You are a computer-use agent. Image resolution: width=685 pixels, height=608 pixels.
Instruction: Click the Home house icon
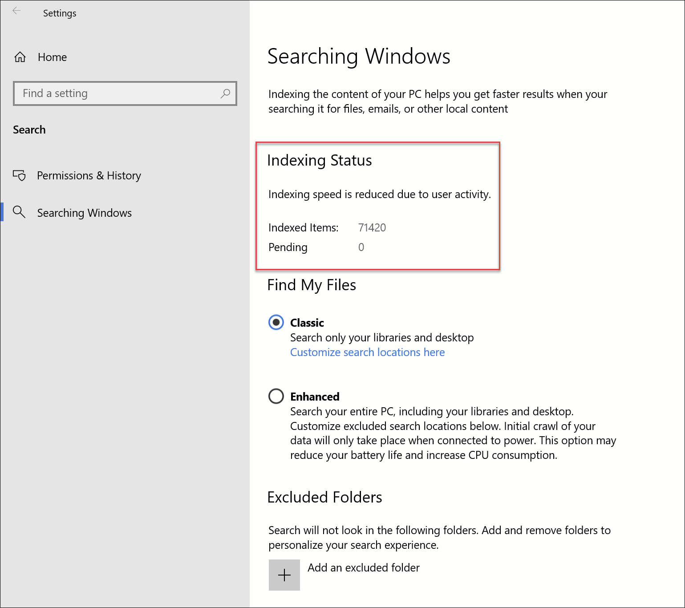click(20, 57)
